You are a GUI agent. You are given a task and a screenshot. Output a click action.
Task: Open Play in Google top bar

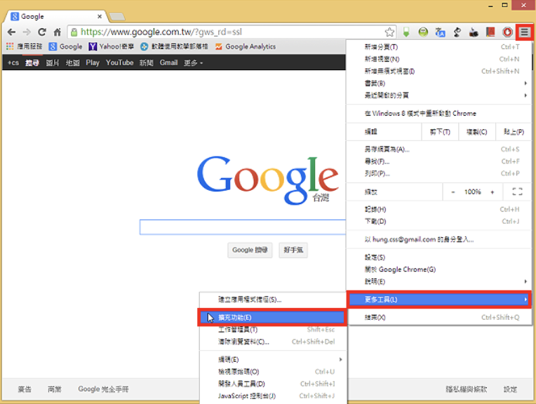(x=93, y=63)
